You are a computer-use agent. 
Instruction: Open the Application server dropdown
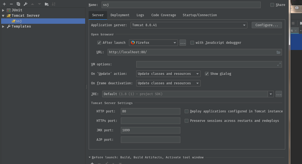[189, 25]
